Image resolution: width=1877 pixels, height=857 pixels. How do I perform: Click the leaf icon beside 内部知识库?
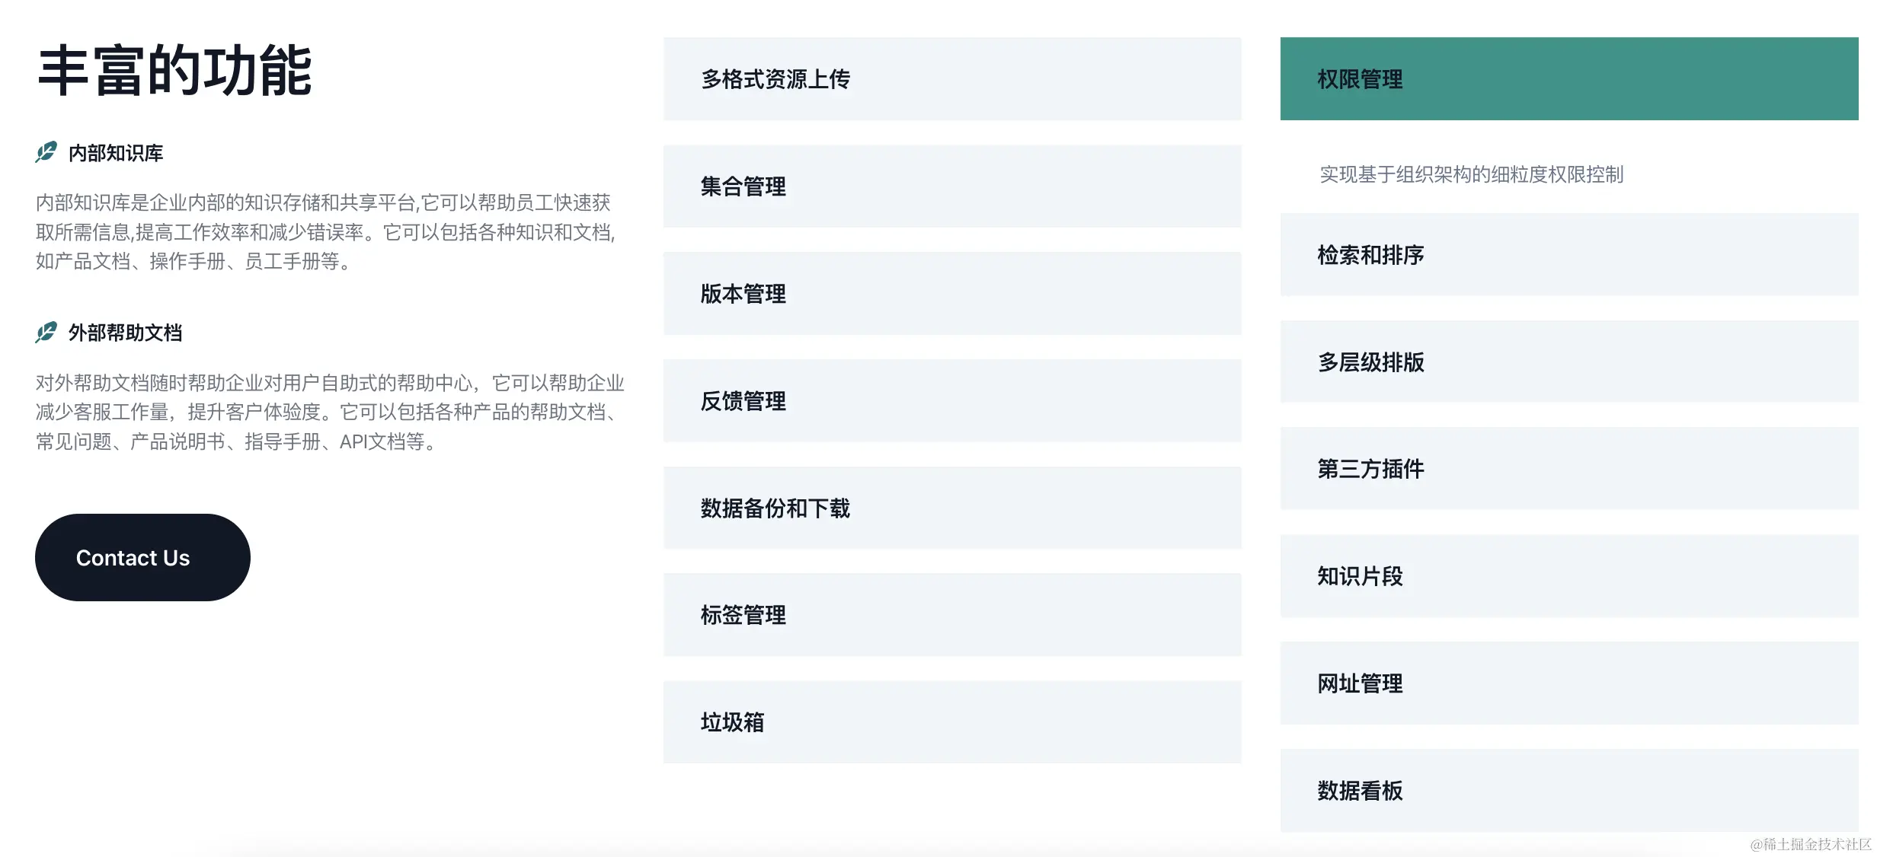point(46,152)
